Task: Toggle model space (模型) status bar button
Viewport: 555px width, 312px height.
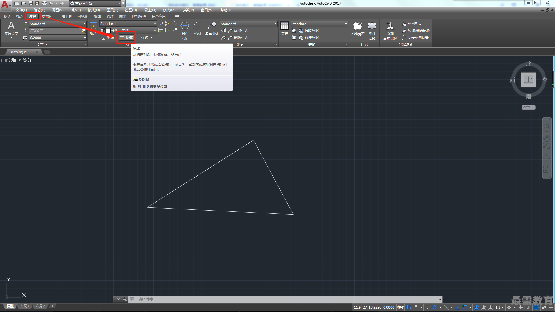Action: click(x=401, y=307)
